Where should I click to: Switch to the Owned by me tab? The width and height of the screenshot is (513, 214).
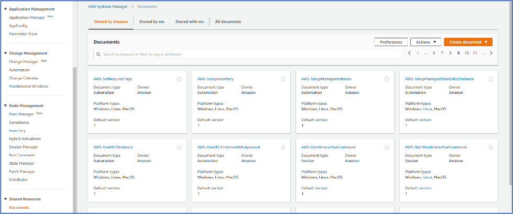(x=152, y=22)
